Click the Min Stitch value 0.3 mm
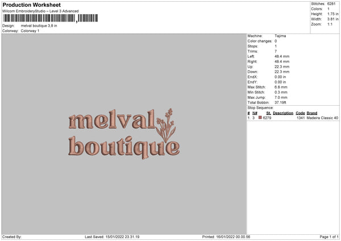This screenshot has height=241, width=341. coord(281,92)
